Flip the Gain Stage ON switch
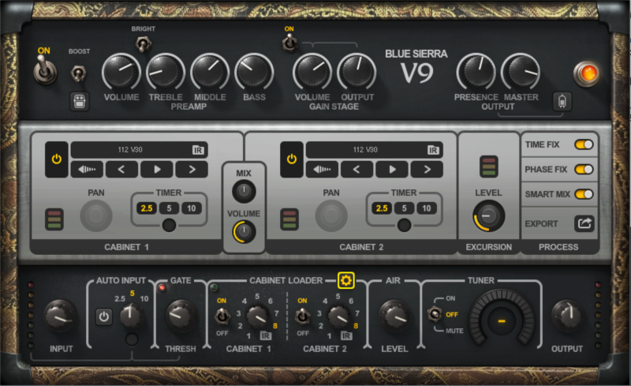 coord(289,43)
